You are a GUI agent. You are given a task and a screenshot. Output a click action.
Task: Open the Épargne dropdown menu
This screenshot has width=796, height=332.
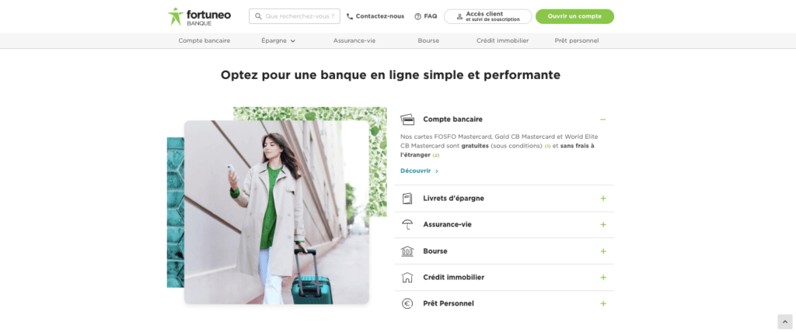[278, 40]
